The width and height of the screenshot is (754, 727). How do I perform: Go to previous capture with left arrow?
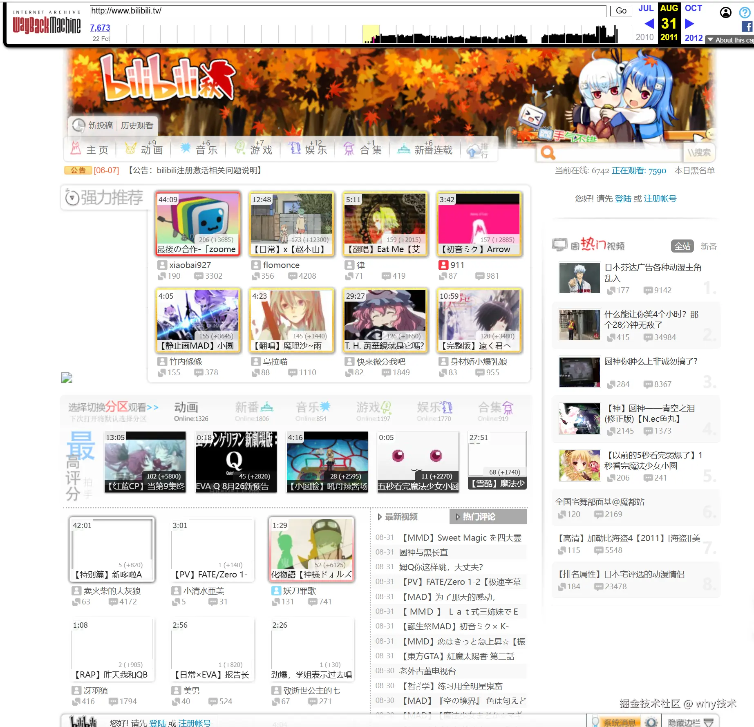click(649, 24)
